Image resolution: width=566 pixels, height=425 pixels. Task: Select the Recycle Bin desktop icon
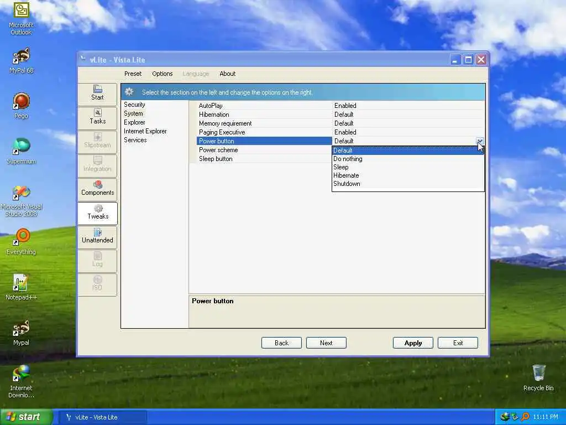[538, 378]
